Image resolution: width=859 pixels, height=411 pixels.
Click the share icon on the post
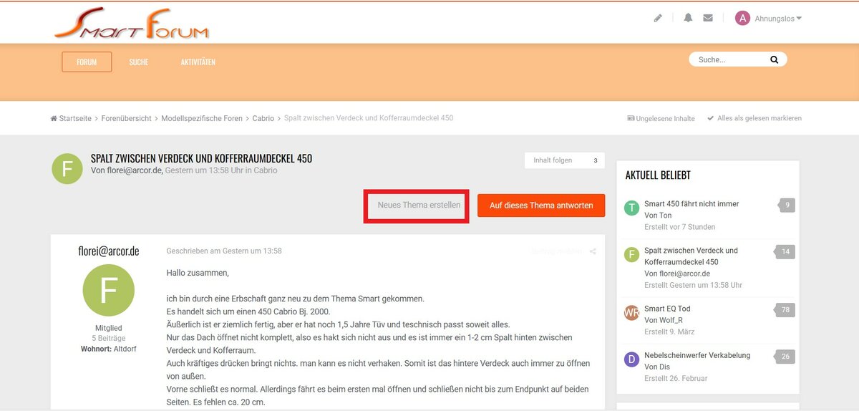[x=593, y=251]
